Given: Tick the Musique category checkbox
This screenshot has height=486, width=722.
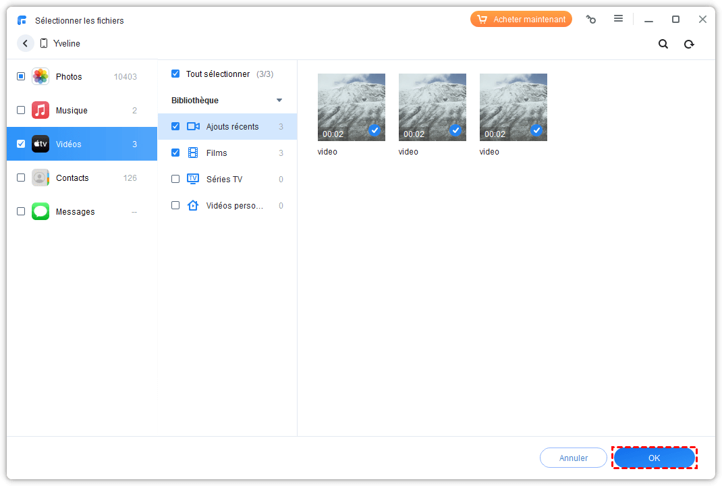Looking at the screenshot, I should pyautogui.click(x=21, y=110).
